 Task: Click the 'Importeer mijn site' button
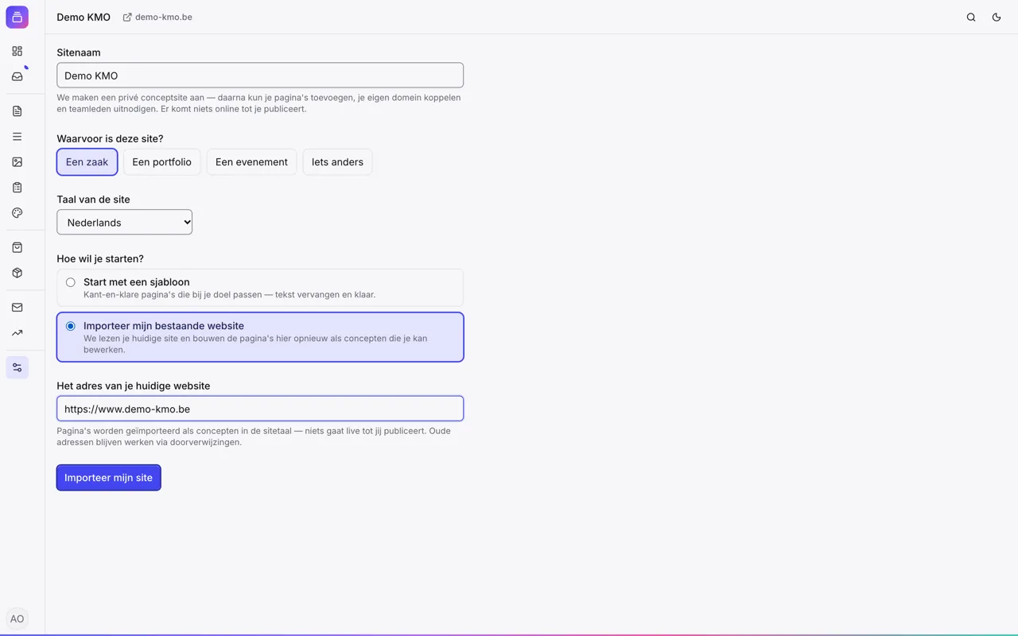[109, 478]
